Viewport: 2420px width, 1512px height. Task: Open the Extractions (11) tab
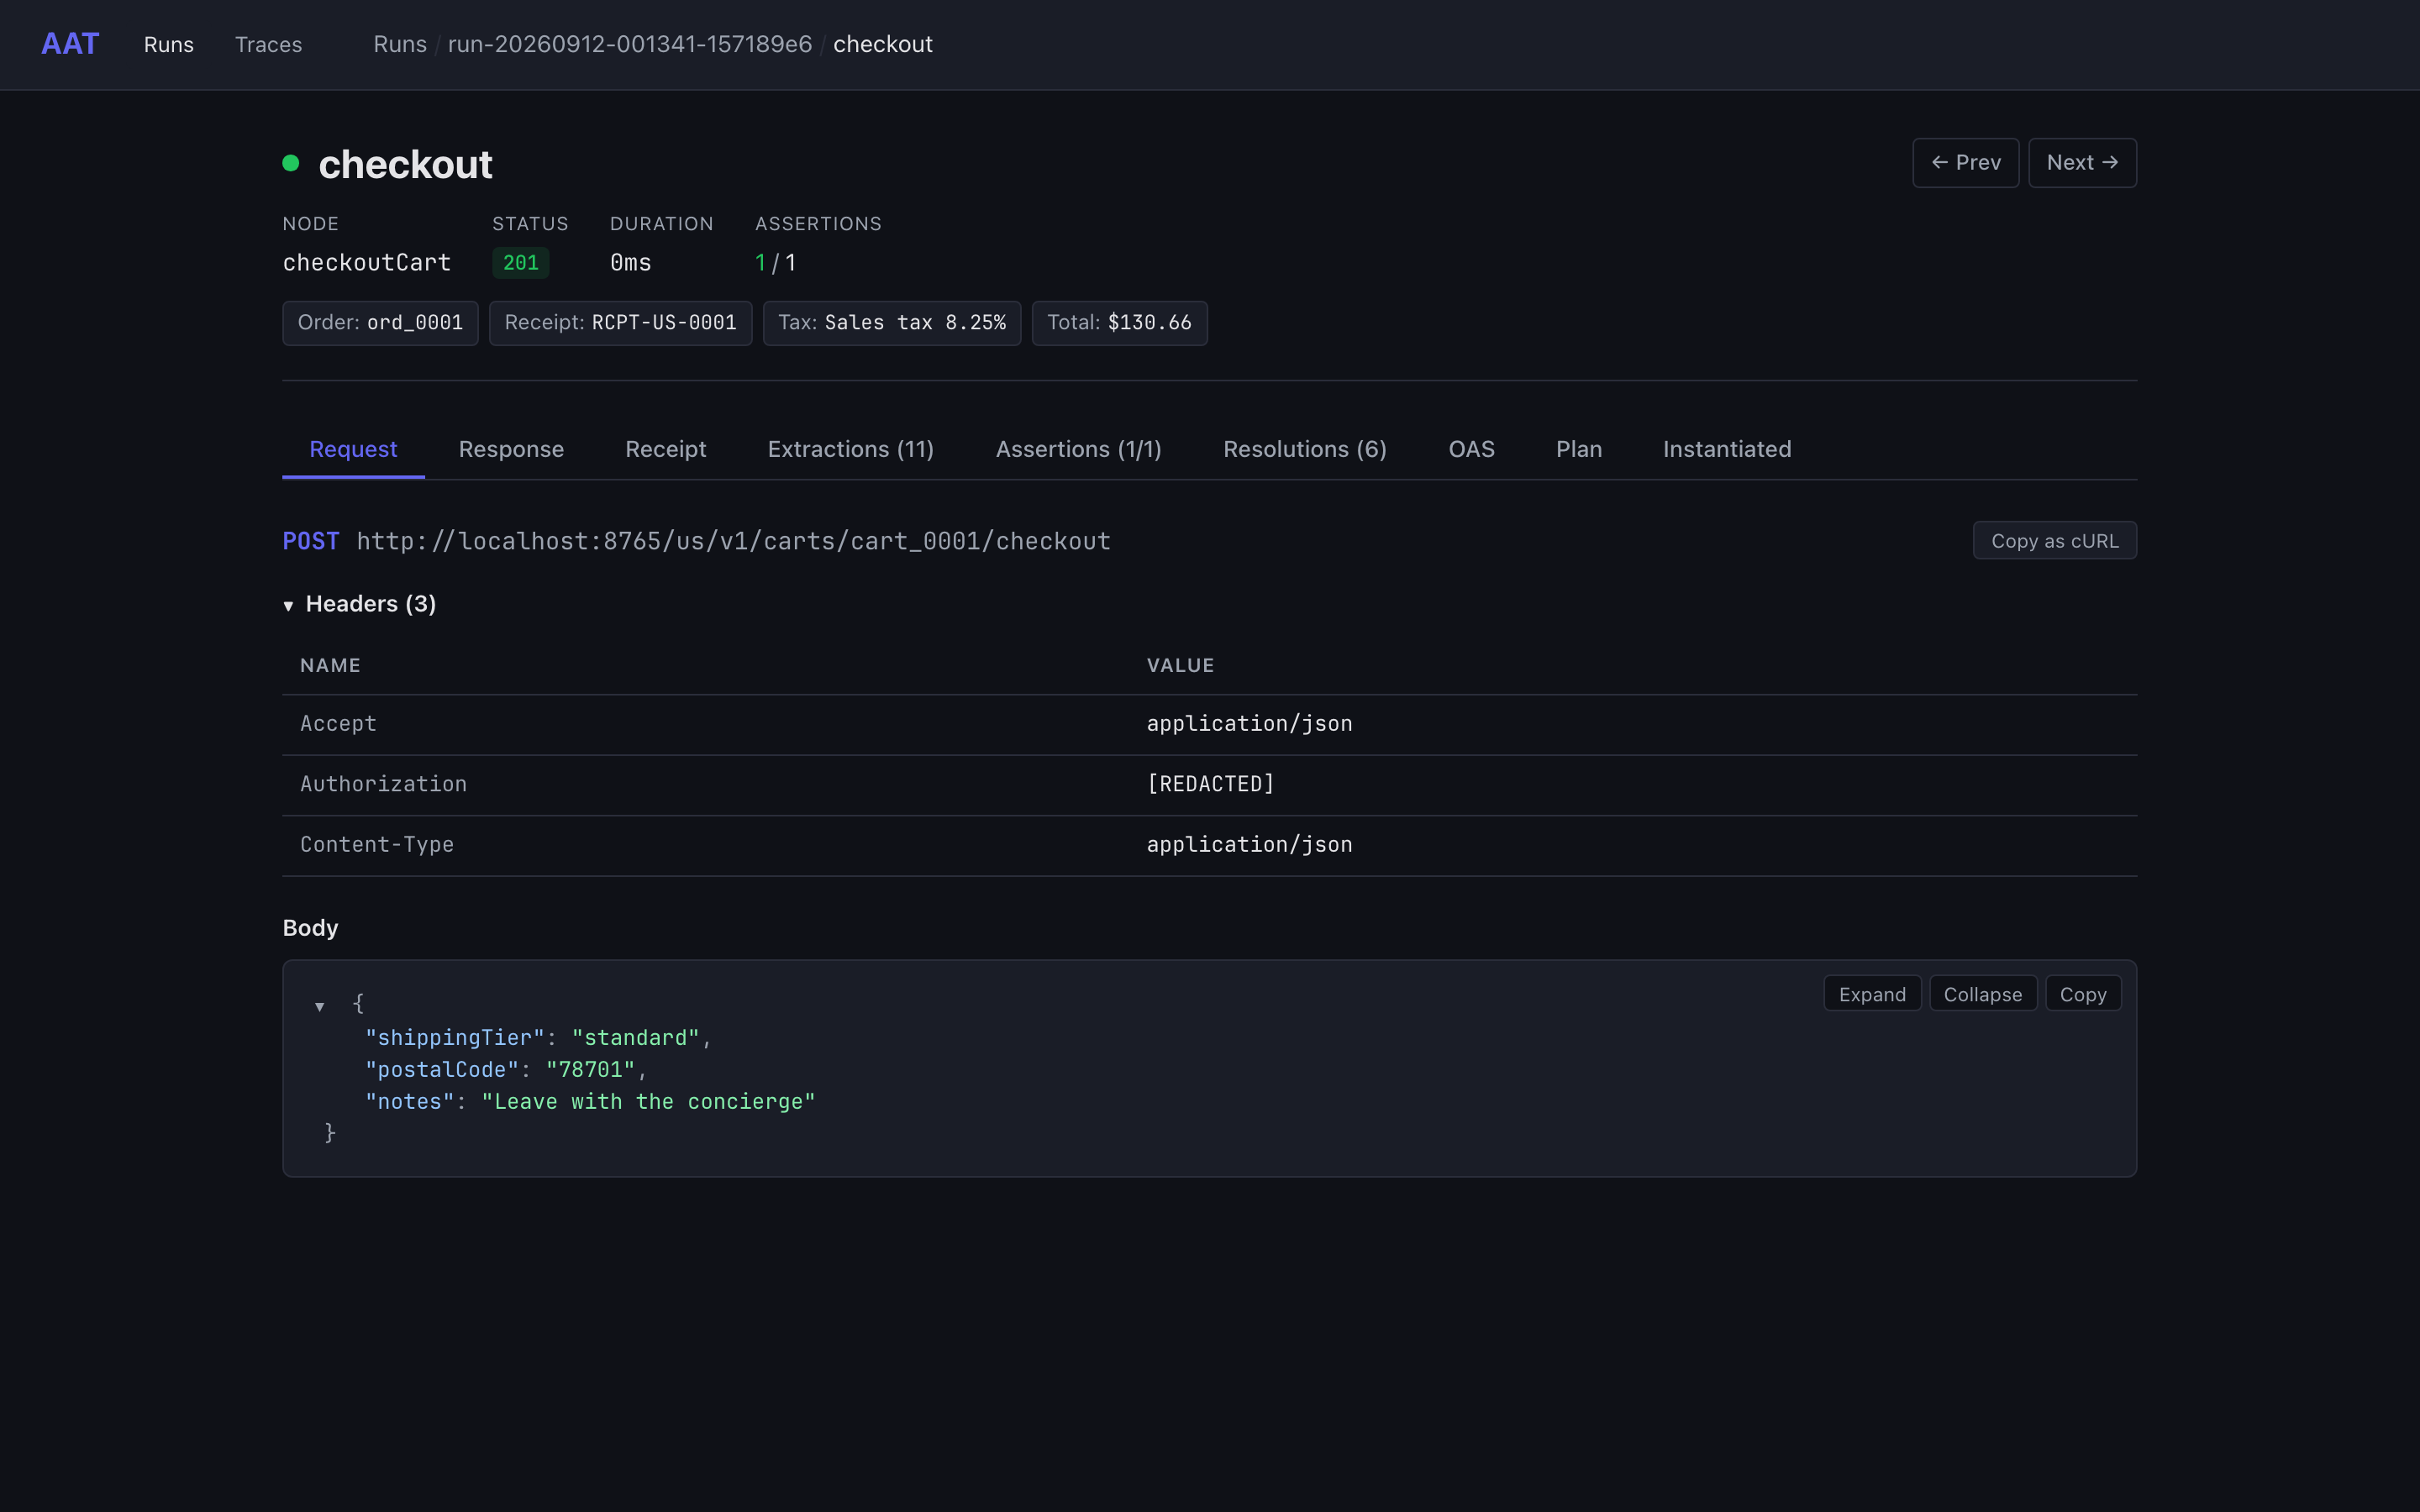pos(850,450)
